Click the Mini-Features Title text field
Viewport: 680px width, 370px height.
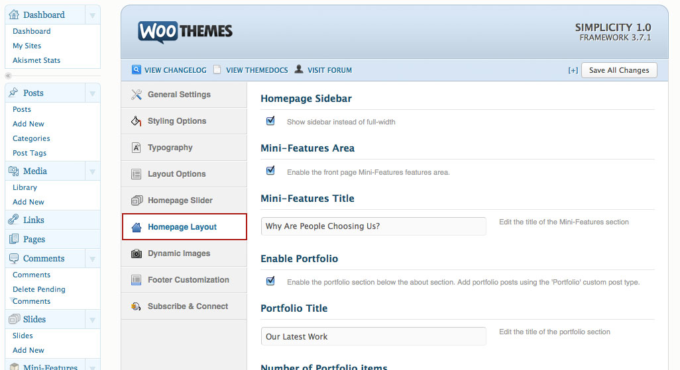pos(373,226)
